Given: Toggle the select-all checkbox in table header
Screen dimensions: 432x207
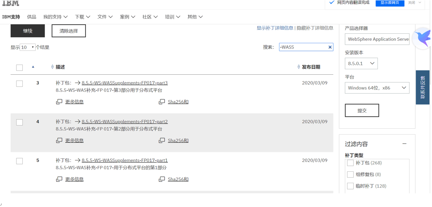Looking at the screenshot, I should tap(19, 67).
